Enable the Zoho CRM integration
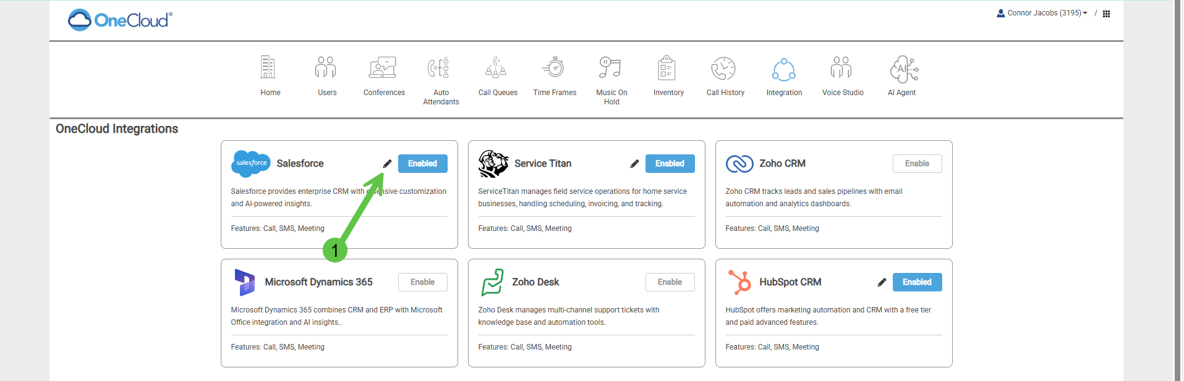The image size is (1184, 381). point(917,164)
